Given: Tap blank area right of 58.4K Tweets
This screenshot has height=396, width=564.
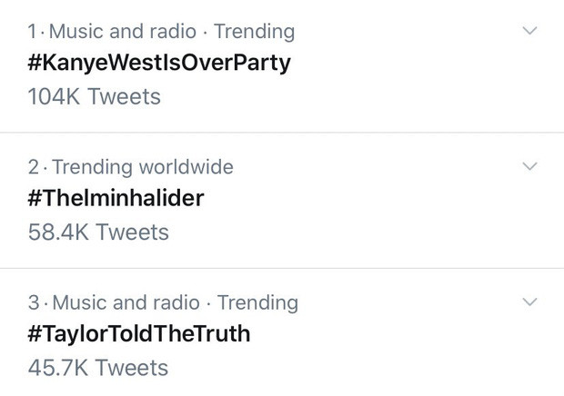Looking at the screenshot, I should [364, 232].
